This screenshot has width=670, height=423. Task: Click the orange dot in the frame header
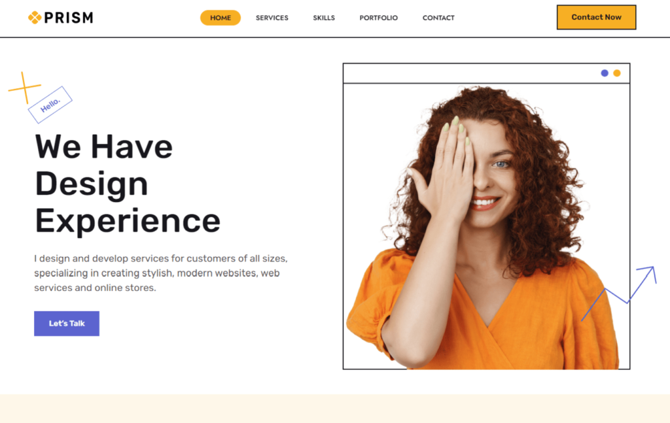pyautogui.click(x=616, y=73)
